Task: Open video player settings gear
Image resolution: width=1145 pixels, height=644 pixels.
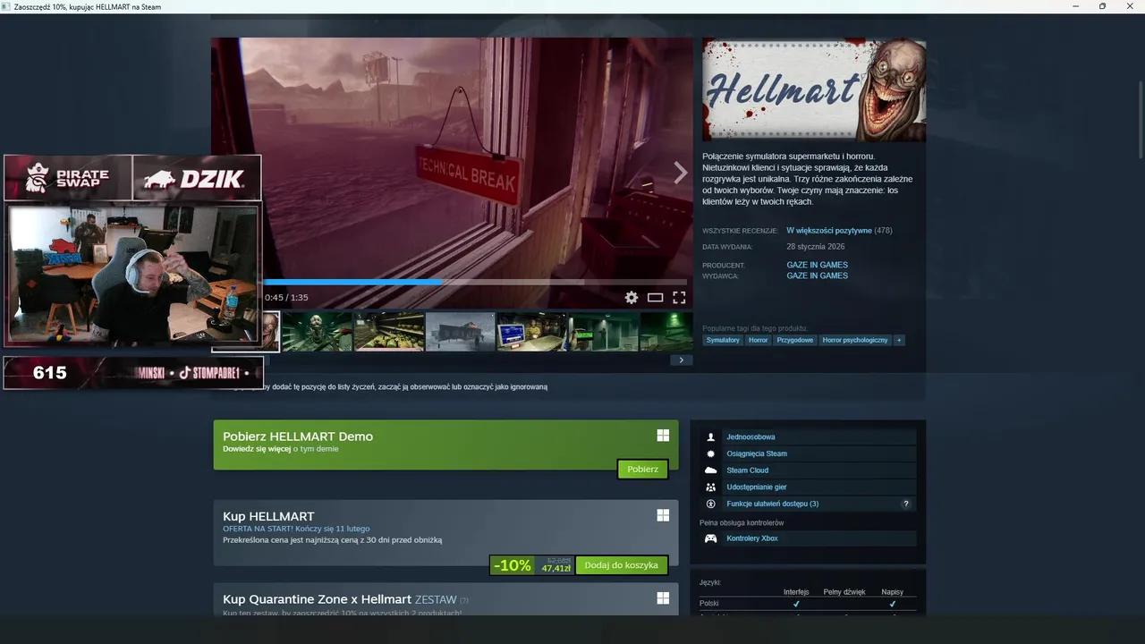Action: click(x=632, y=298)
